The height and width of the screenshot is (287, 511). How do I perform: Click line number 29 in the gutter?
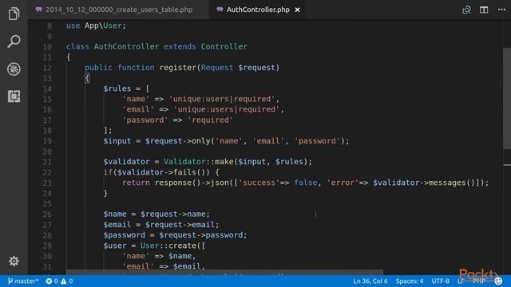pyautogui.click(x=47, y=246)
